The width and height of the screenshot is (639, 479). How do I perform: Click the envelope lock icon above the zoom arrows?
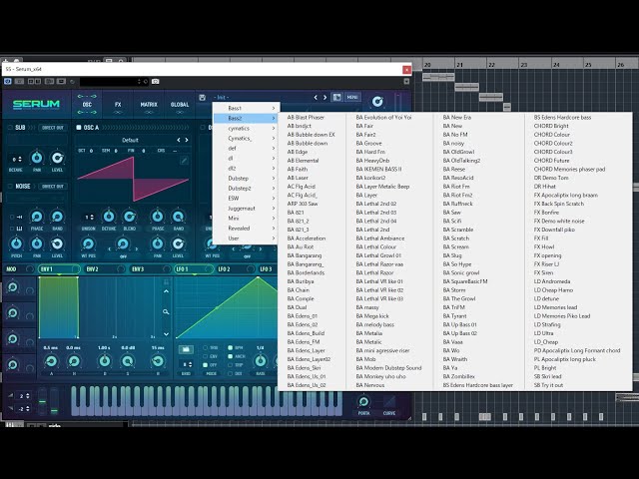(166, 281)
